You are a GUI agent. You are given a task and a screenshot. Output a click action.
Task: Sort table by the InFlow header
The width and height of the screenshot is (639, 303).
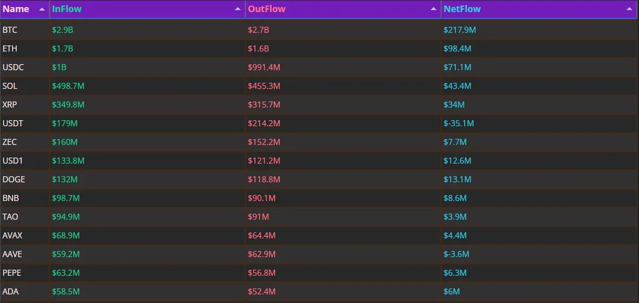[x=67, y=9]
